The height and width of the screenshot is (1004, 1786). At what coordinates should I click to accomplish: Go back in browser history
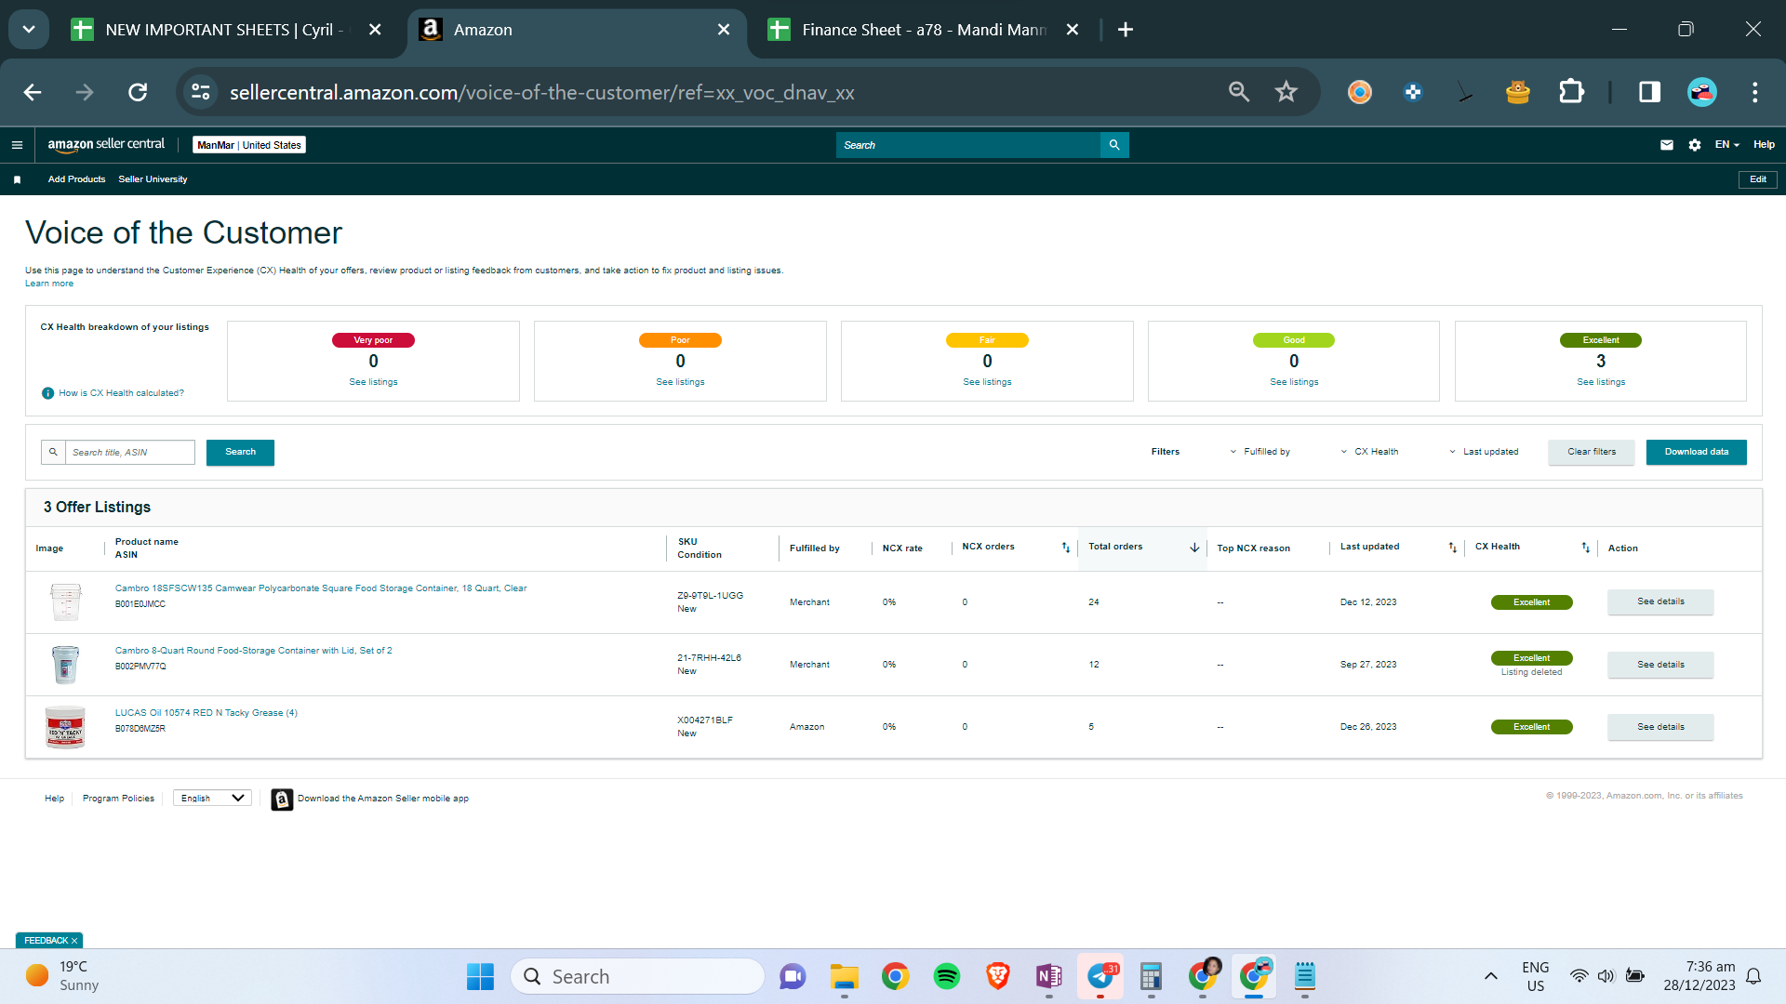click(33, 92)
